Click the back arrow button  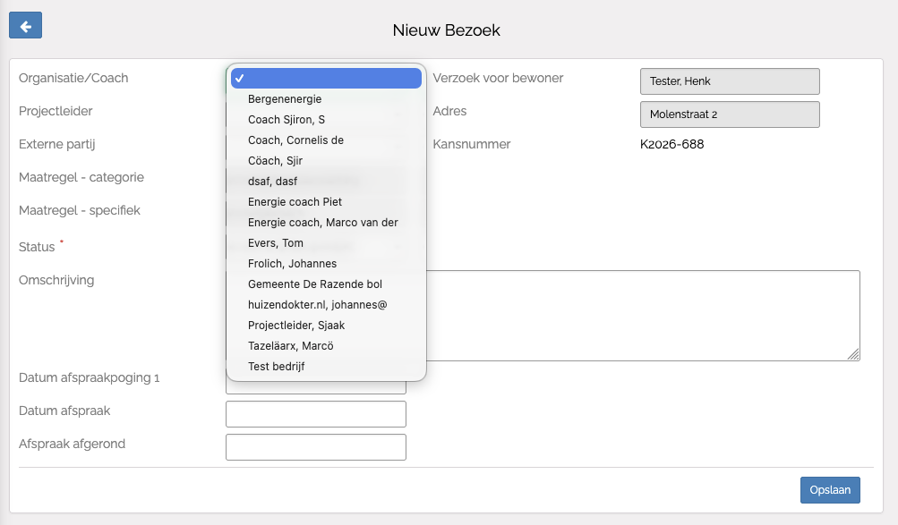25,26
